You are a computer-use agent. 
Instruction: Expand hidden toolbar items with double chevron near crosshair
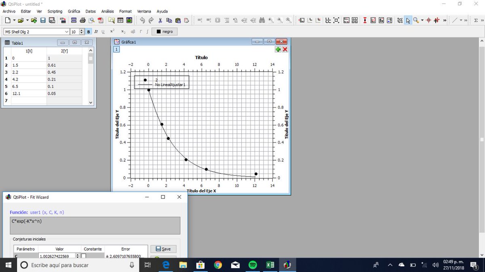click(445, 20)
